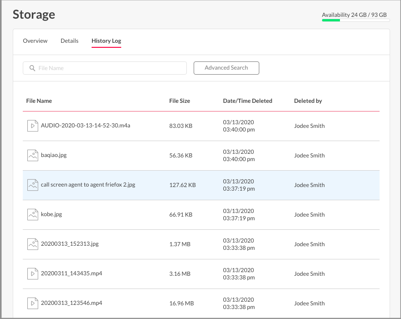
Task: Click Jodee Smith in the highlighted call screen row
Action: 309,185
